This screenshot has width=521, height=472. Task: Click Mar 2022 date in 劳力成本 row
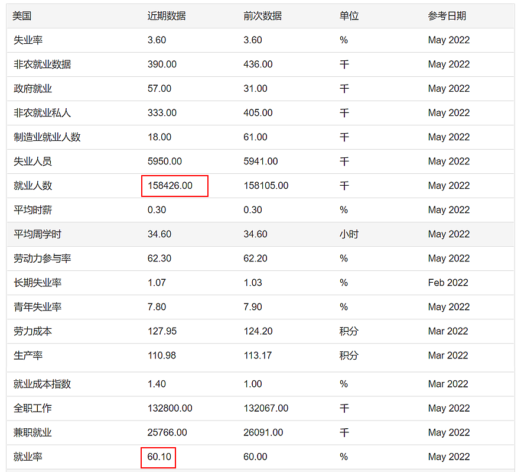(448, 331)
